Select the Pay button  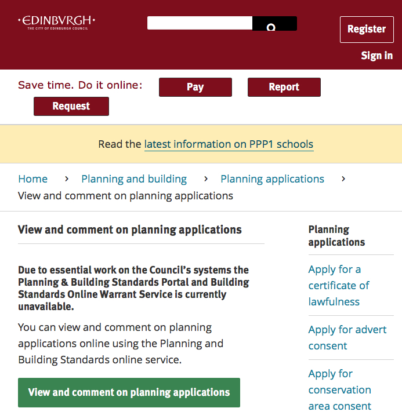click(195, 87)
